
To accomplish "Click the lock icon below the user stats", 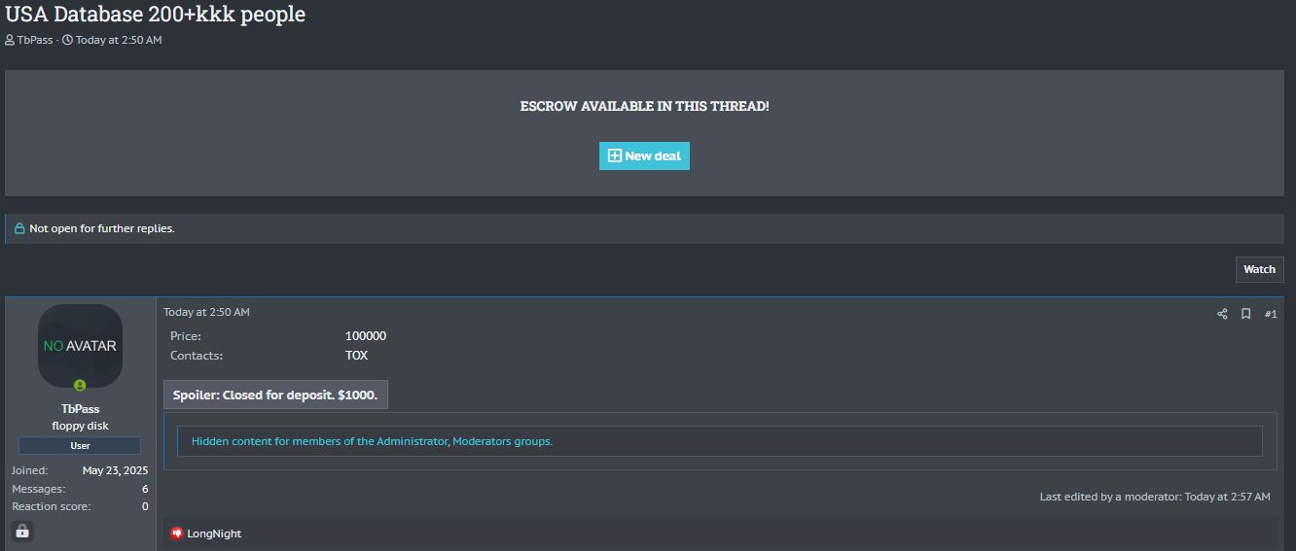I will click(22, 532).
